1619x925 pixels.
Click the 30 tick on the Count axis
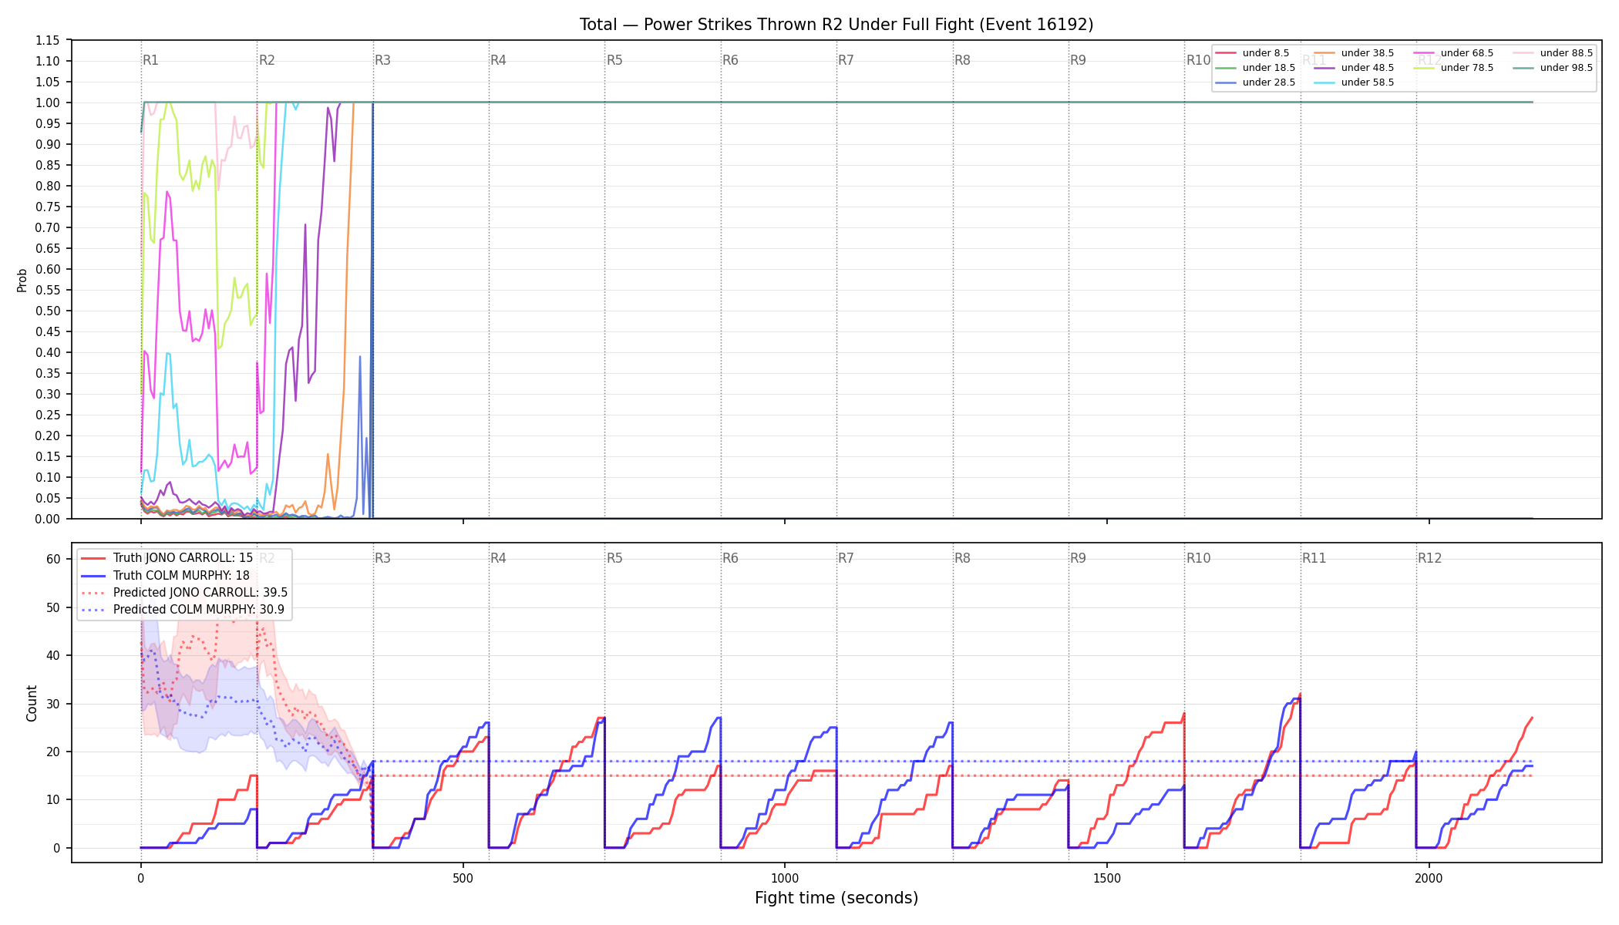click(x=53, y=704)
